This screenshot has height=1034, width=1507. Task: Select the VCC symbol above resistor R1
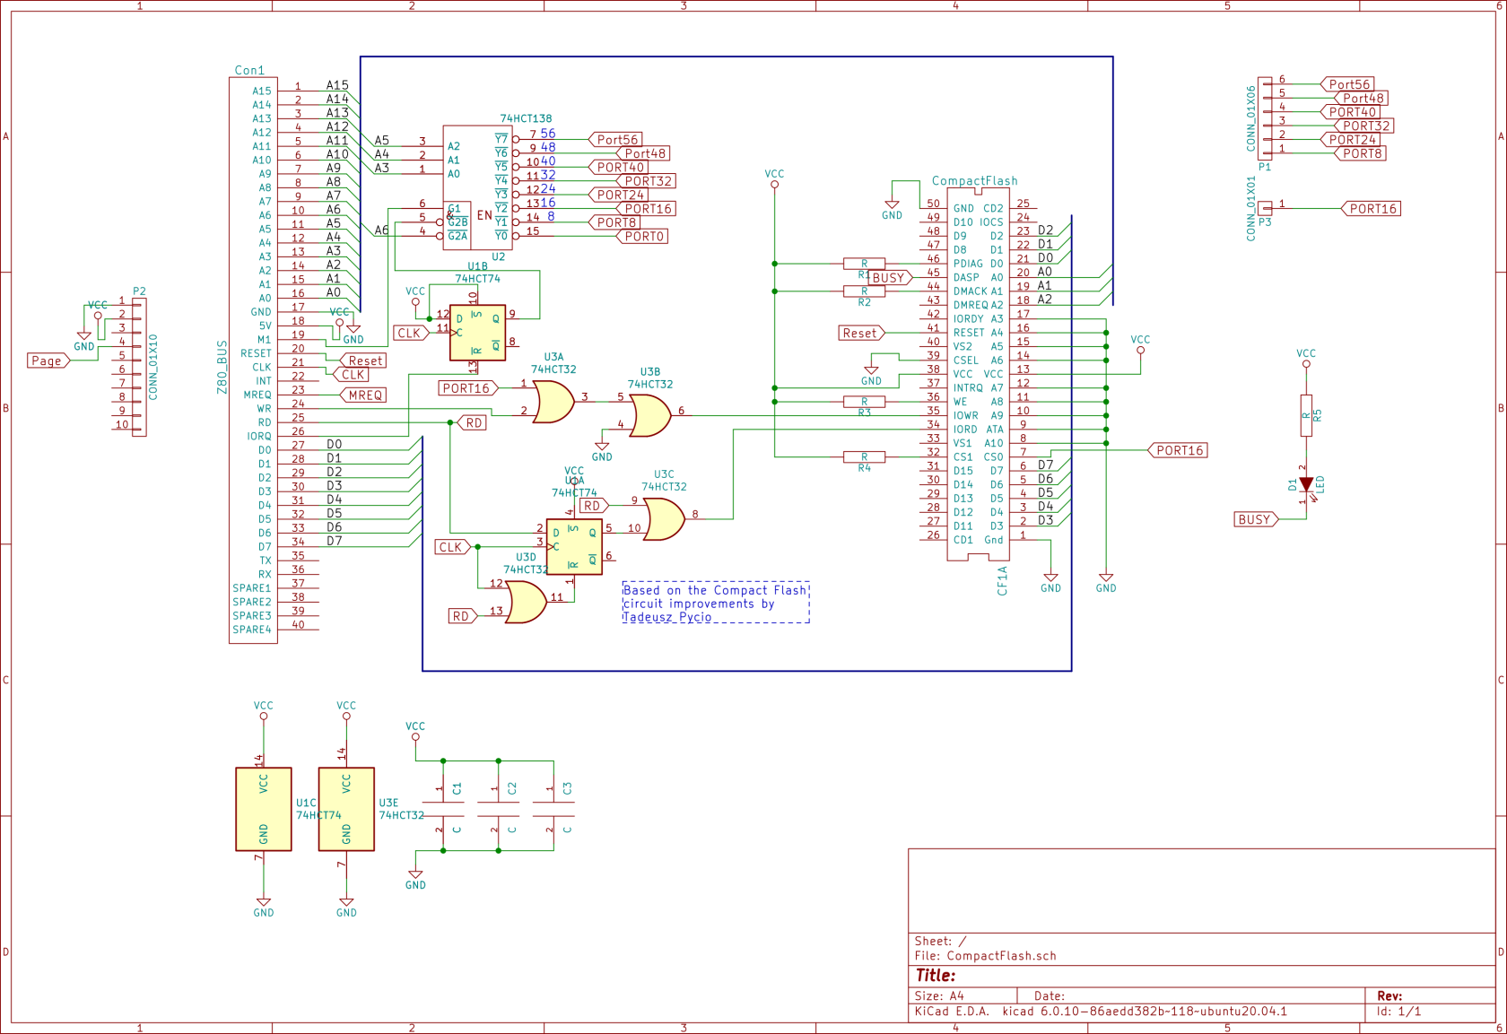(774, 184)
